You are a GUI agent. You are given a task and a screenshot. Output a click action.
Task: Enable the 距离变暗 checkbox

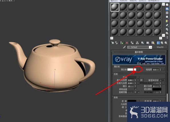[138, 92]
